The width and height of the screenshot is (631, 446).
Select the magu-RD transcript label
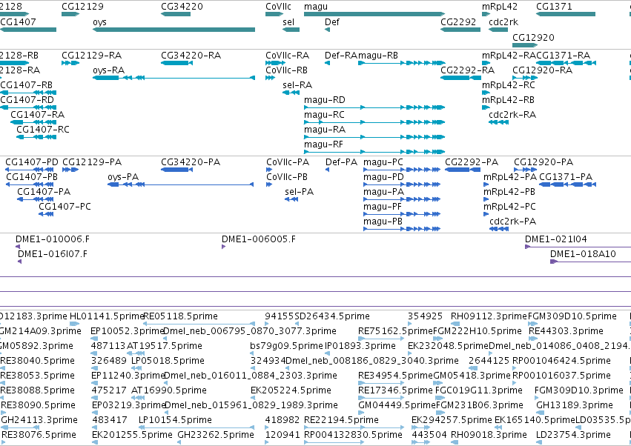pos(324,100)
